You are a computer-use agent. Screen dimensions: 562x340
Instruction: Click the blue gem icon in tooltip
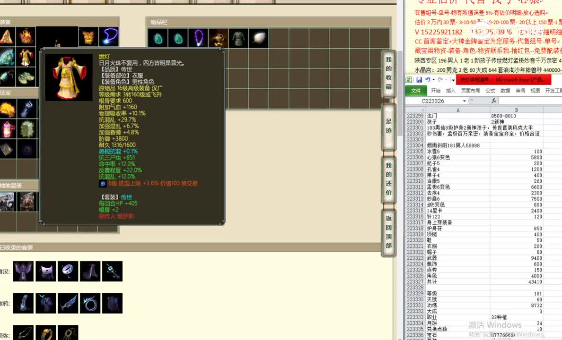point(103,184)
